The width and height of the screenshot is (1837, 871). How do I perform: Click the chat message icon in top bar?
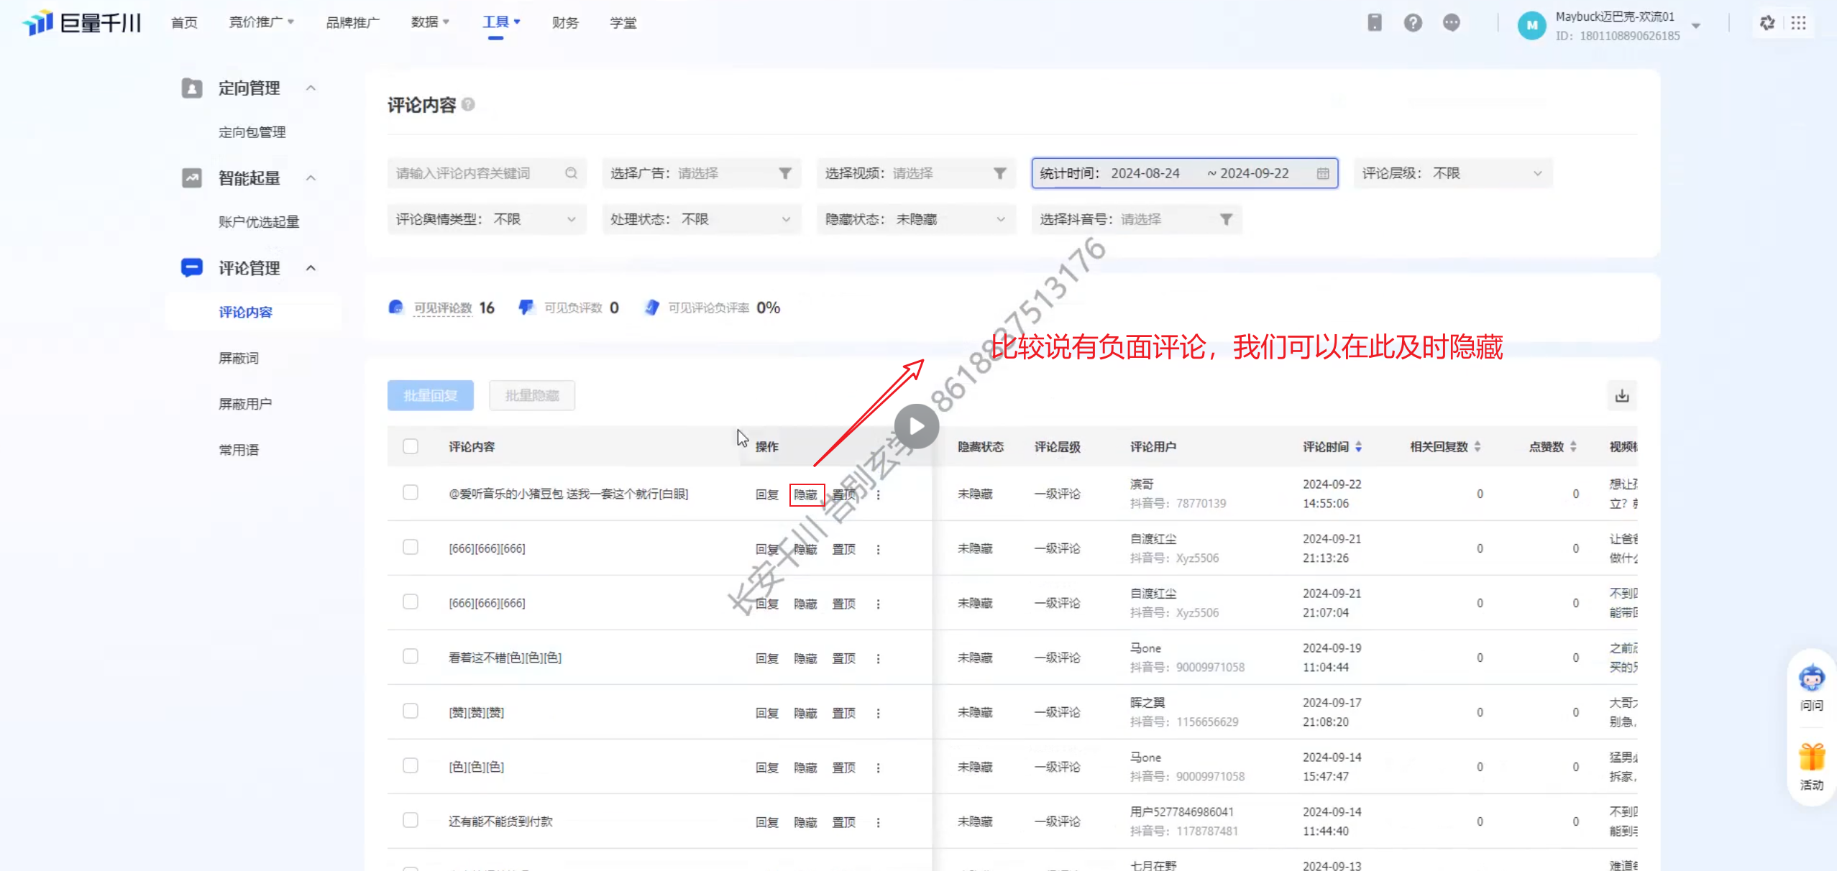[1452, 23]
